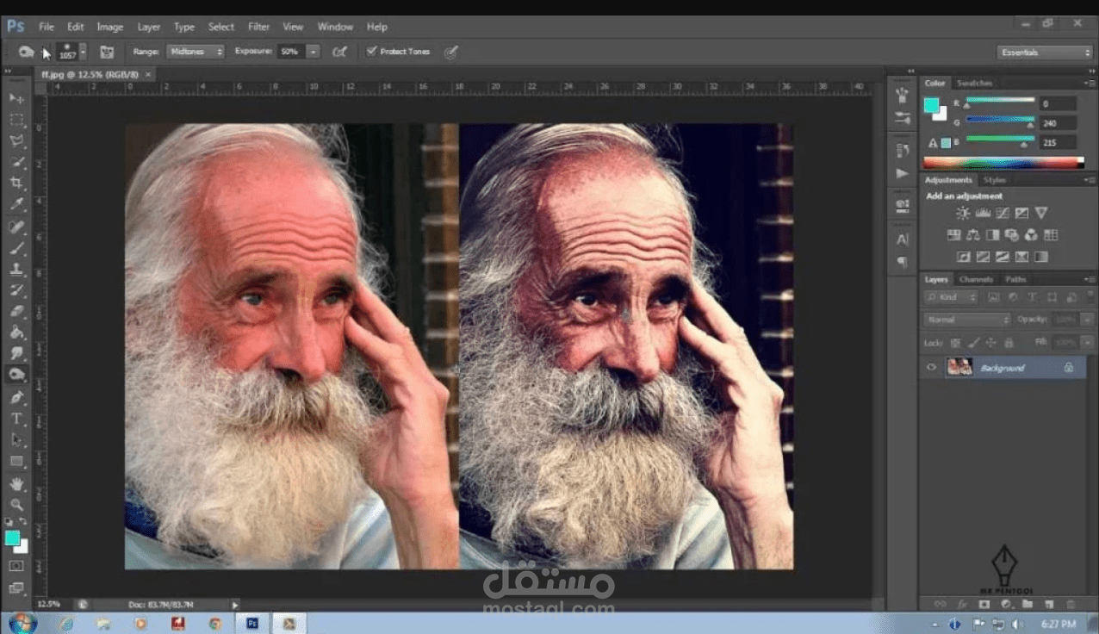Select the Crop tool
The image size is (1099, 634).
click(x=16, y=183)
